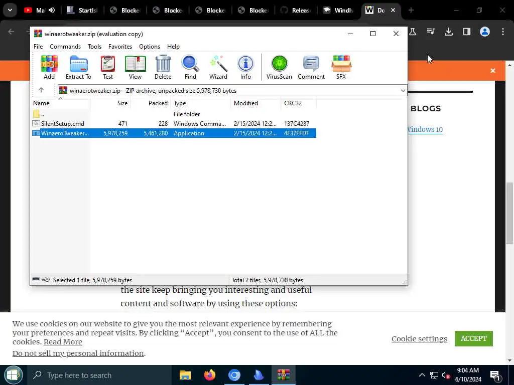Open the Chrome labs flask icon
The image size is (514, 385).
coord(413,32)
